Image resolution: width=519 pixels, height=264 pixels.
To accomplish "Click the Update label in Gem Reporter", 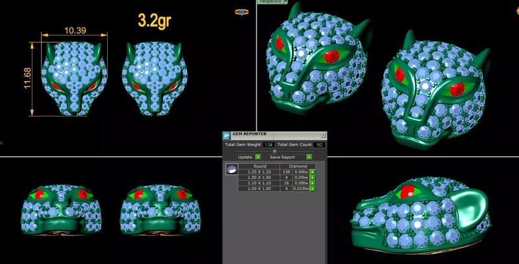I will click(x=245, y=157).
